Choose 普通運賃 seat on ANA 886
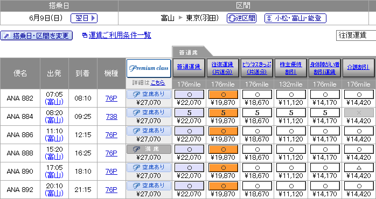This screenshot has height=199, width=376. coord(189,131)
